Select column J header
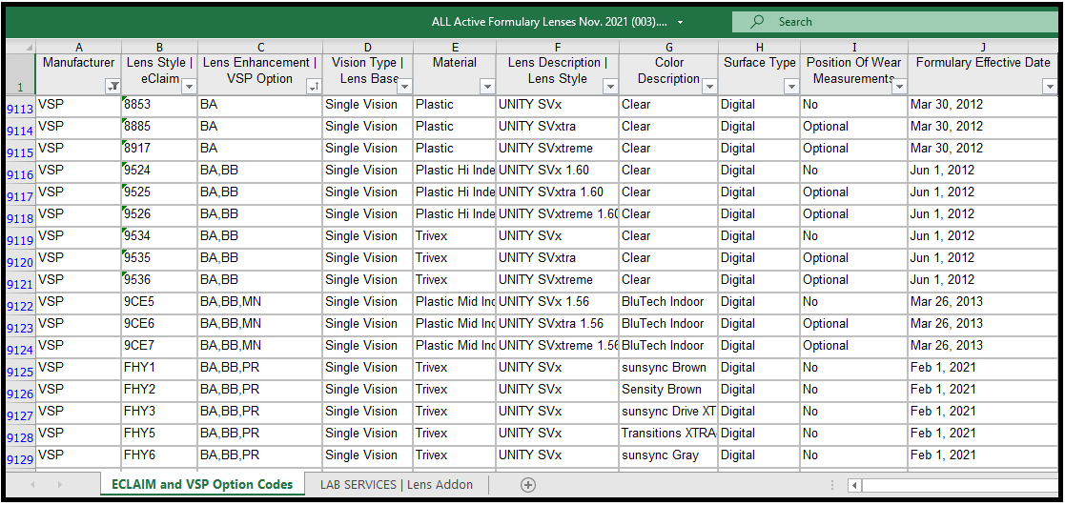 pos(983,48)
